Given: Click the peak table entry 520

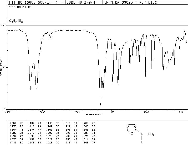Looking at the screenshot, I should coord(86,136).
